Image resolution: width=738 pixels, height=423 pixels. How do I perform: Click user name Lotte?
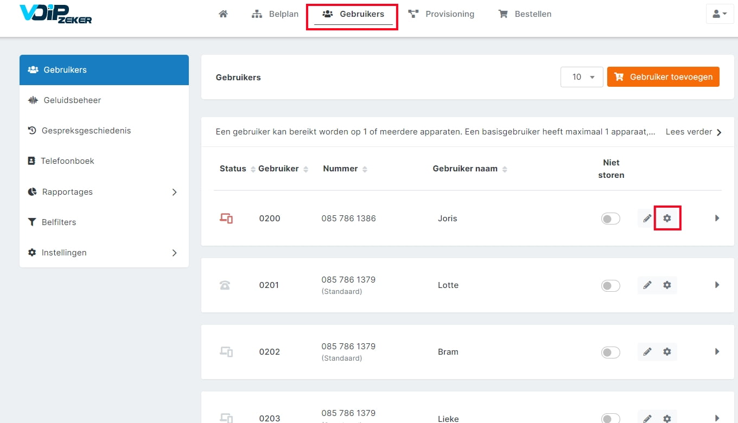[x=448, y=285]
